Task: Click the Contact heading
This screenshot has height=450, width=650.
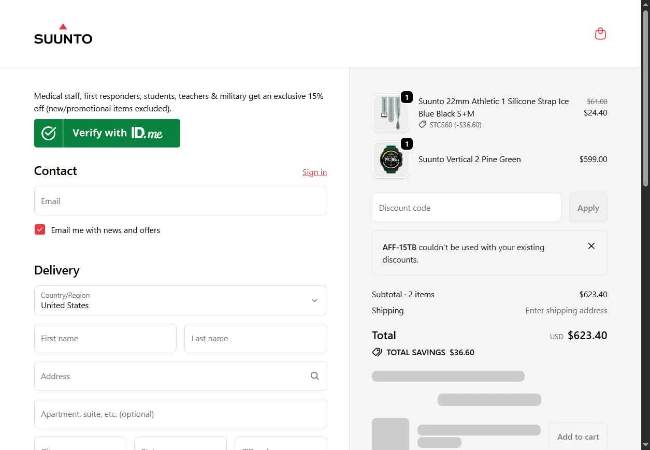Action: [x=55, y=171]
